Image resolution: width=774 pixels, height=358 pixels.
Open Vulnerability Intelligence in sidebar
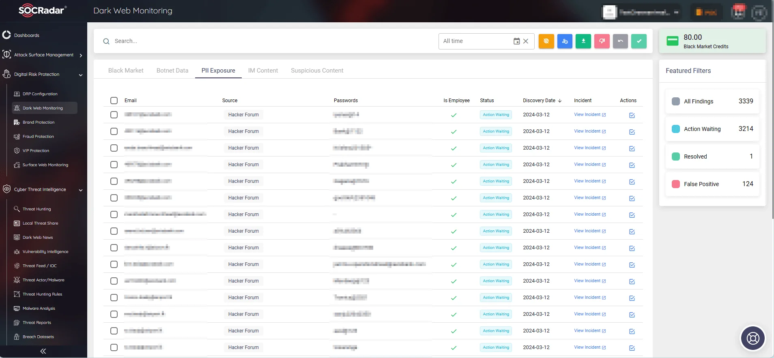(x=45, y=251)
